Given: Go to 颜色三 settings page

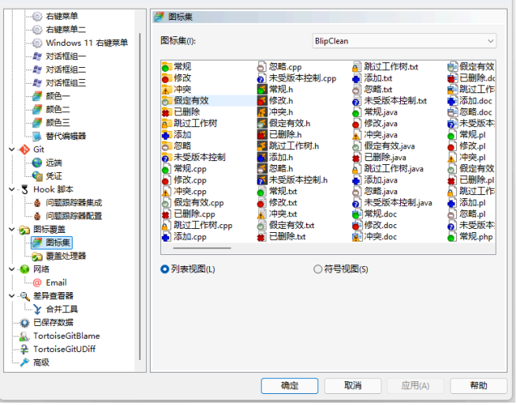Looking at the screenshot, I should (58, 123).
